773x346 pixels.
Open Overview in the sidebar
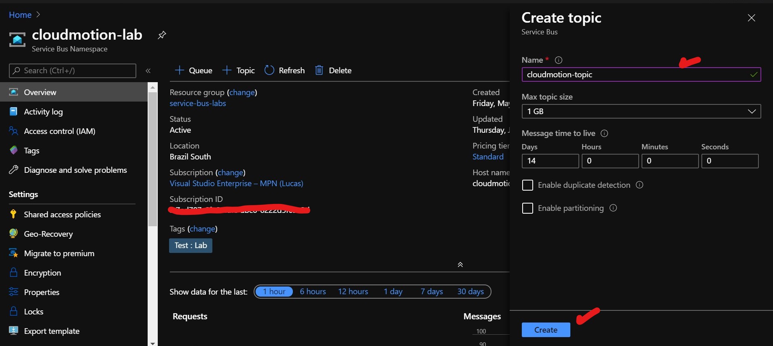[74, 92]
